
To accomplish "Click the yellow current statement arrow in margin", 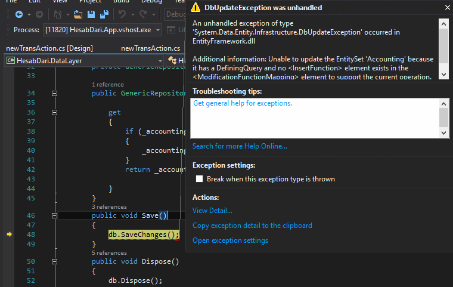I will tap(9, 234).
